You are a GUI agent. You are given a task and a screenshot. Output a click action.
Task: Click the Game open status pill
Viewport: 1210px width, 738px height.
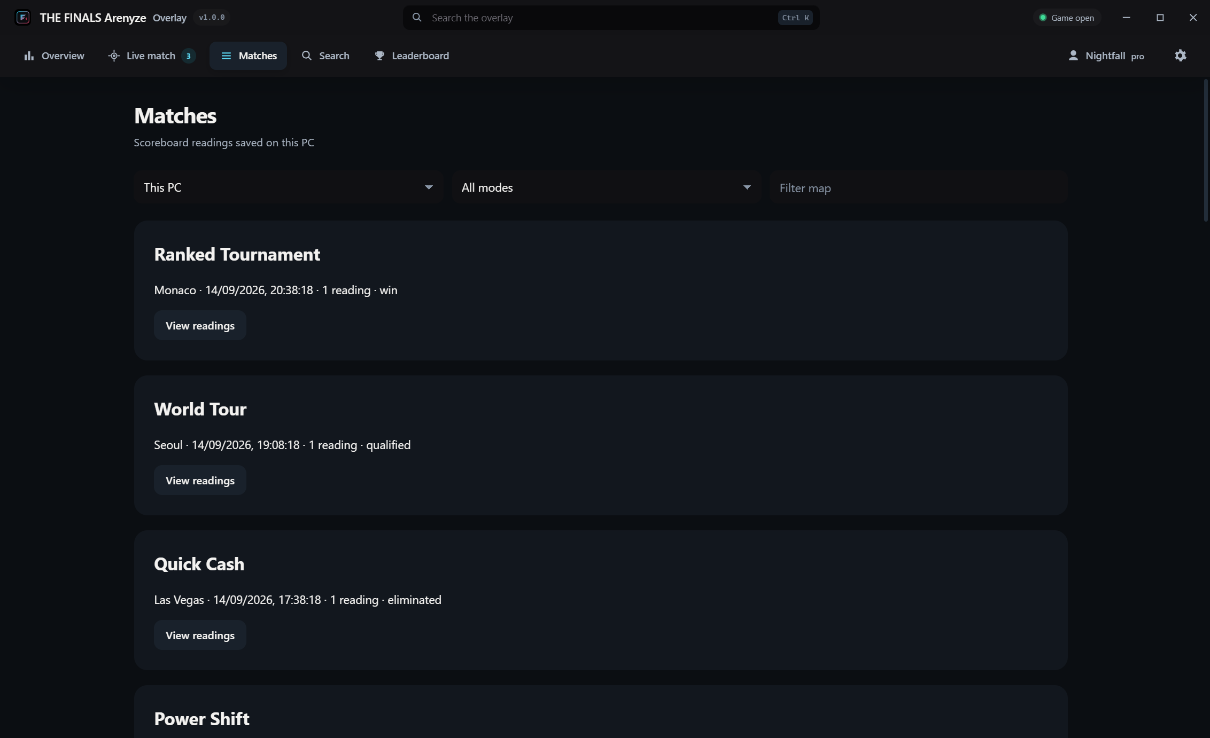pos(1067,18)
